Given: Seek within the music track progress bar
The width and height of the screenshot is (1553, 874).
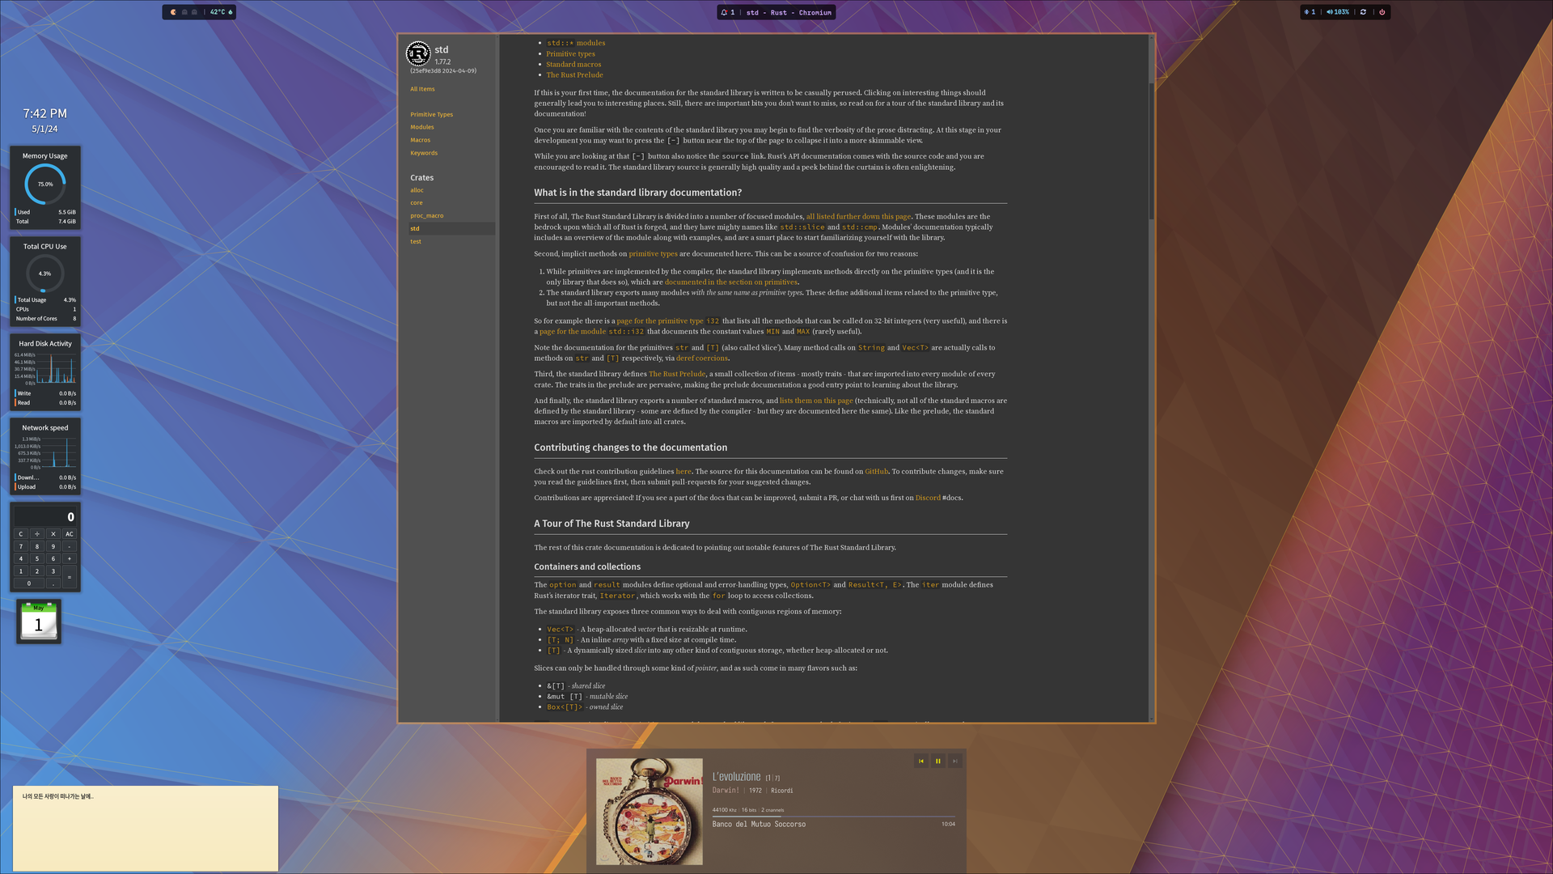Looking at the screenshot, I should click(833, 817).
